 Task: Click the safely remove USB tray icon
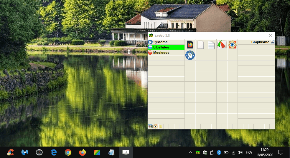(212, 152)
